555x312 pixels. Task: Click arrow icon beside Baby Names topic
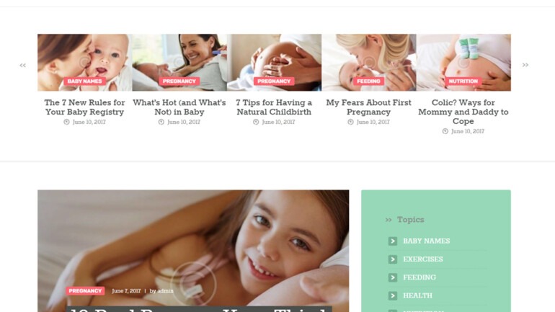pyautogui.click(x=393, y=241)
